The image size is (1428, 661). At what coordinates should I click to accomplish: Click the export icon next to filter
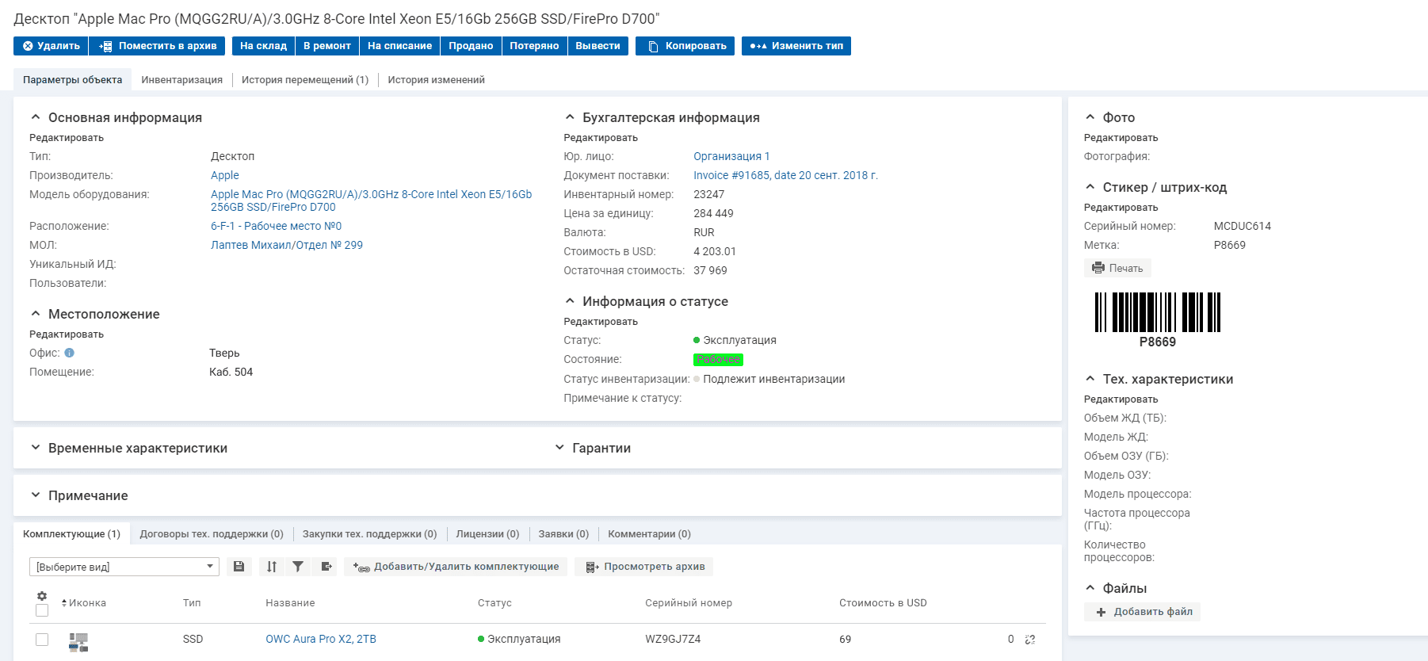coord(326,567)
